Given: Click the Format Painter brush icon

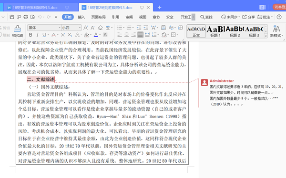Looking at the screenshot, I should coord(18,29).
